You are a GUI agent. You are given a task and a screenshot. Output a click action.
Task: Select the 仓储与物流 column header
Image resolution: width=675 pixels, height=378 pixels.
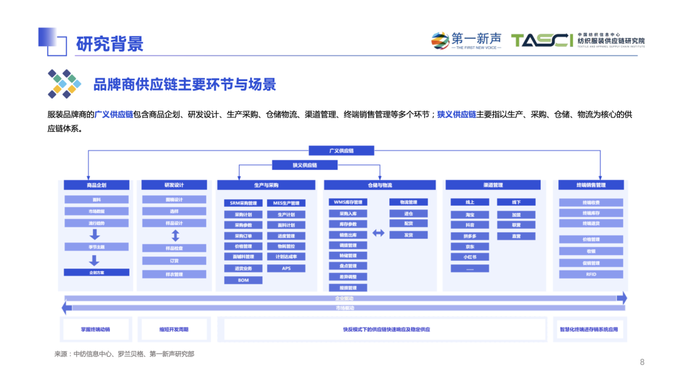point(380,185)
